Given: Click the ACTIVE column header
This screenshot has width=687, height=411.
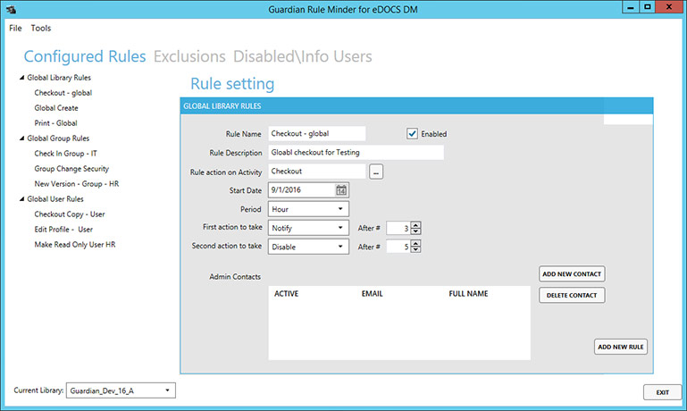Looking at the screenshot, I should [286, 294].
